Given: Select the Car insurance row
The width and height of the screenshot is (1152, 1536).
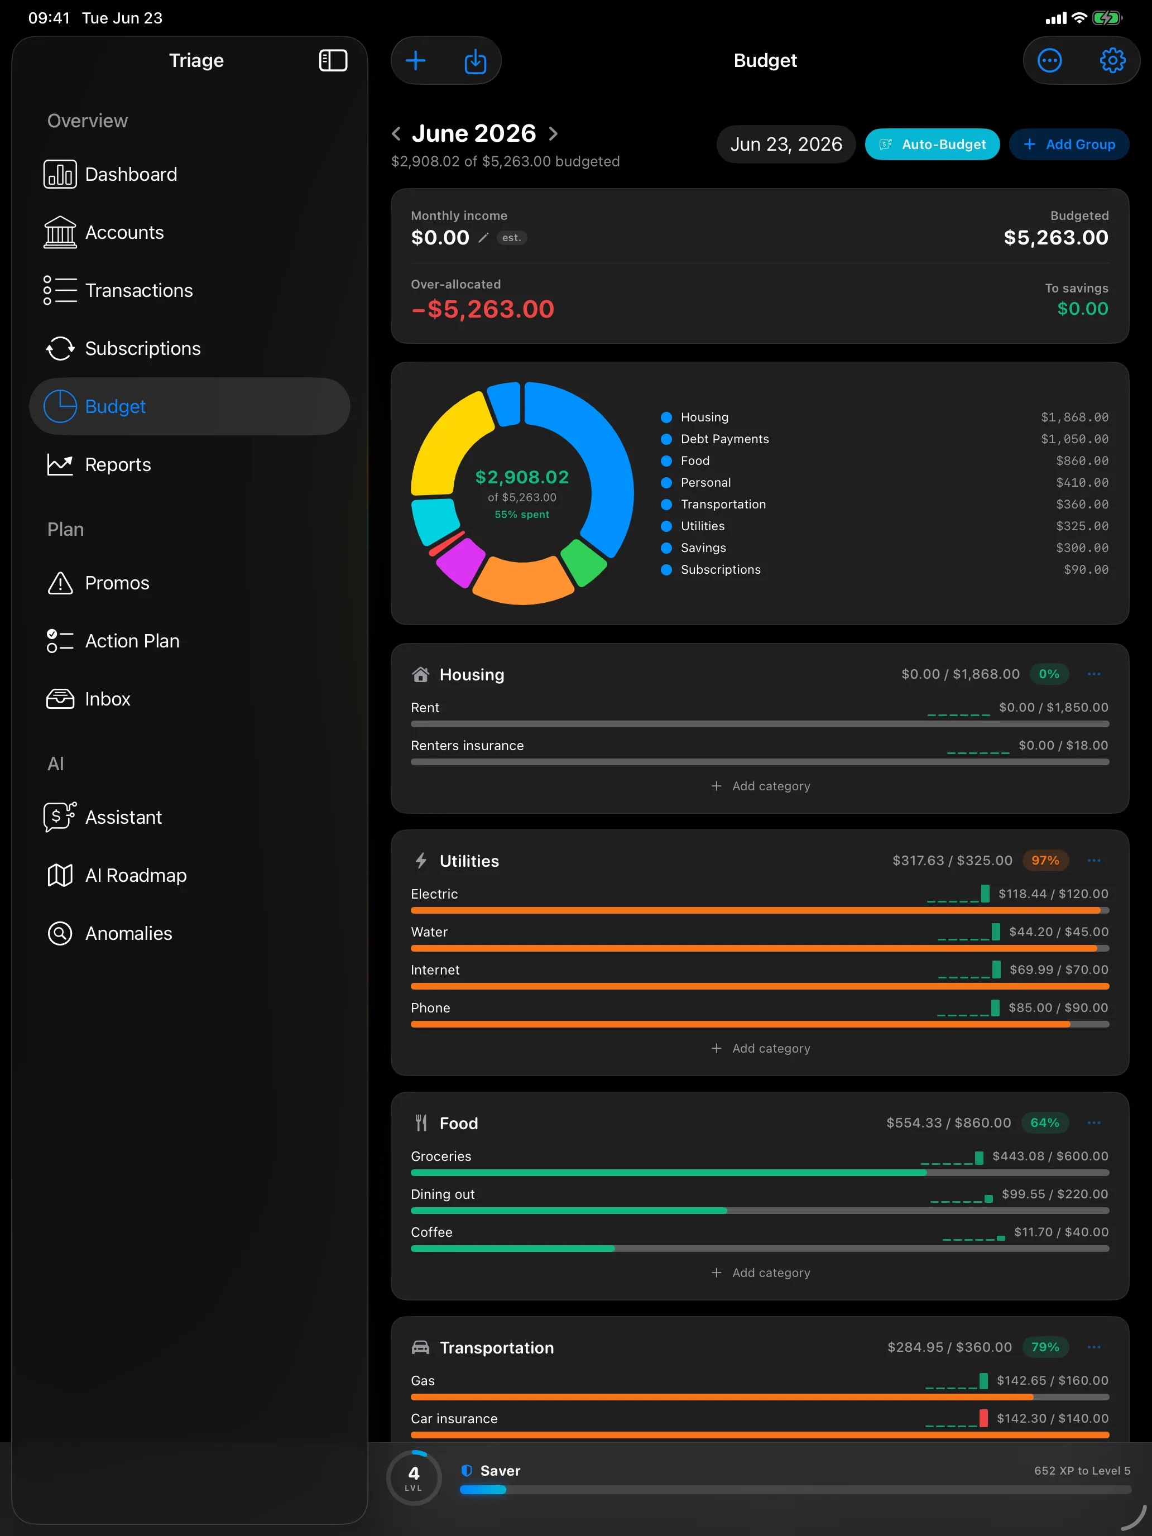Looking at the screenshot, I should tap(760, 1424).
